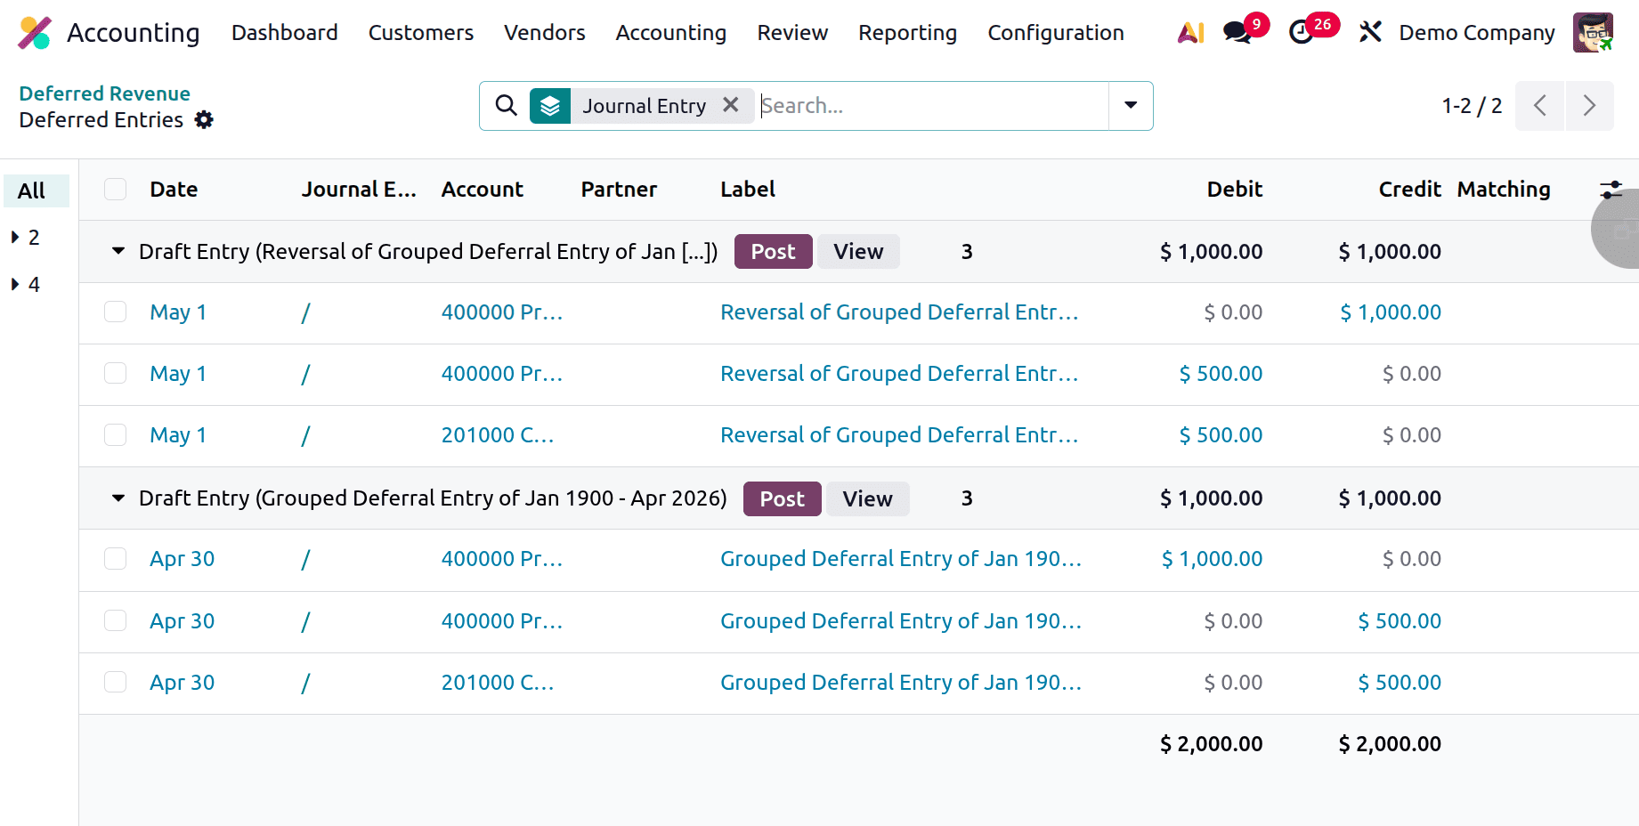Click the search magnifier icon

coord(505,105)
